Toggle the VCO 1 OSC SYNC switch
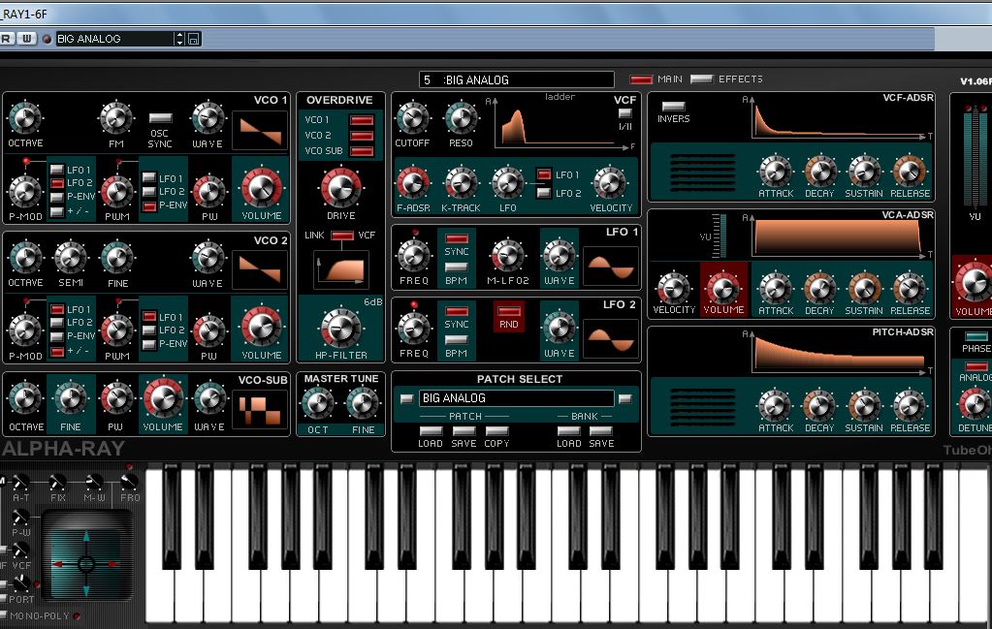 pyautogui.click(x=160, y=118)
